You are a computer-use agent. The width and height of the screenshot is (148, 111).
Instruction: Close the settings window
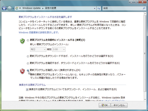click(143, 2)
